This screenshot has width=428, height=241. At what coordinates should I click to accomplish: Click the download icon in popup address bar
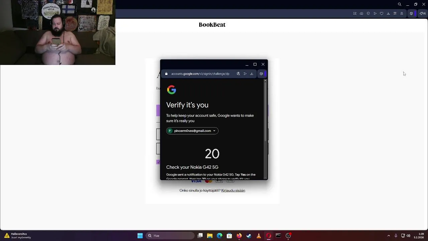(x=251, y=74)
